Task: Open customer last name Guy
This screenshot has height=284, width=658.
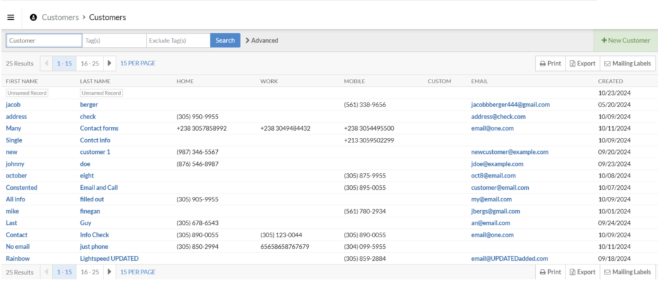Action: (85, 223)
